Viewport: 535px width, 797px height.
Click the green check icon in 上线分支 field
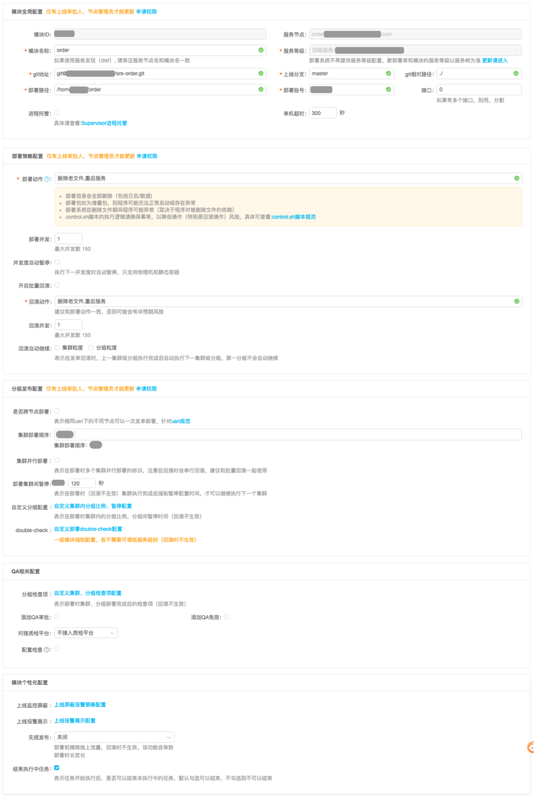pos(388,74)
